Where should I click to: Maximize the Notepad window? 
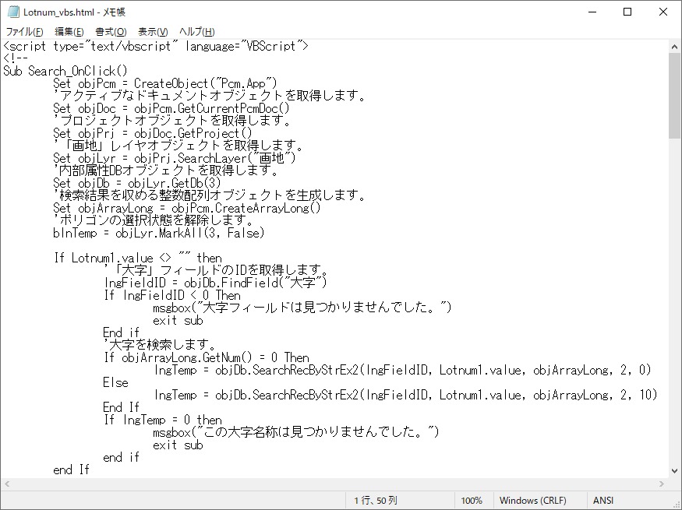627,12
